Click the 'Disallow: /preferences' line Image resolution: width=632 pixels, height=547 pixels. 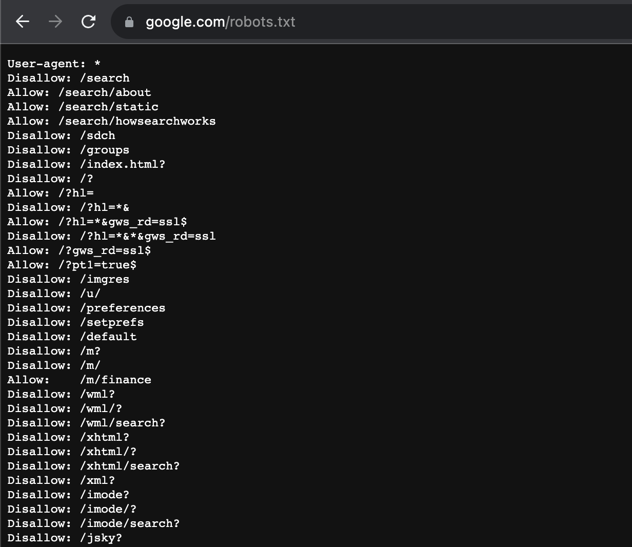[x=86, y=308]
